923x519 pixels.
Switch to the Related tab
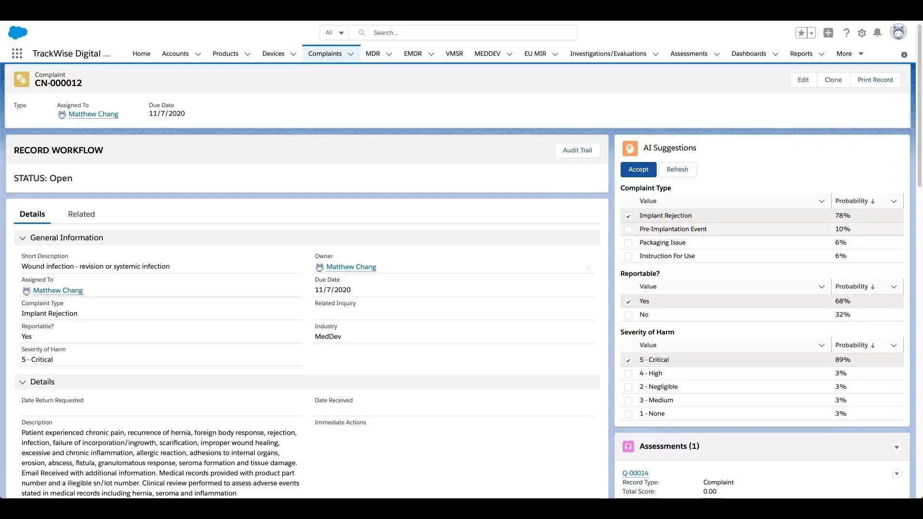(x=81, y=214)
